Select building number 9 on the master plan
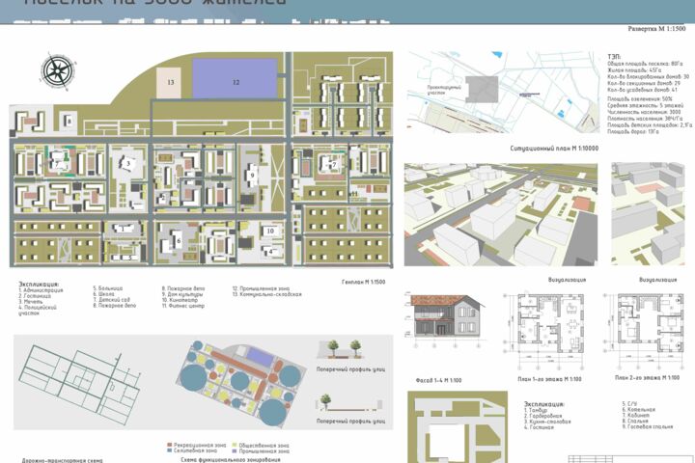Image resolution: width=695 pixels, height=463 pixels. coord(252,176)
